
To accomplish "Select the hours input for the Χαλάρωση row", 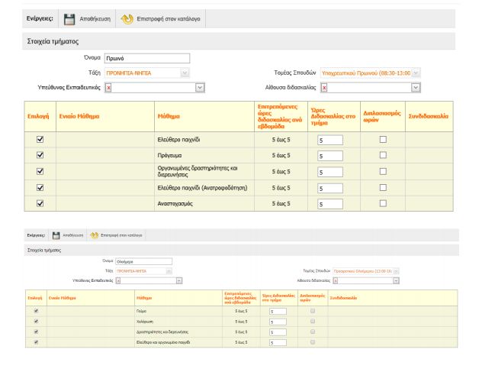I will [278, 322].
